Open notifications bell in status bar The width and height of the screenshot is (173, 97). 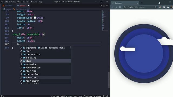point(107,96)
